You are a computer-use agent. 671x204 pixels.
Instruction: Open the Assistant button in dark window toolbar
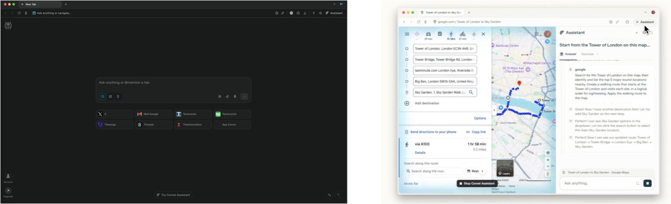[x=334, y=13]
